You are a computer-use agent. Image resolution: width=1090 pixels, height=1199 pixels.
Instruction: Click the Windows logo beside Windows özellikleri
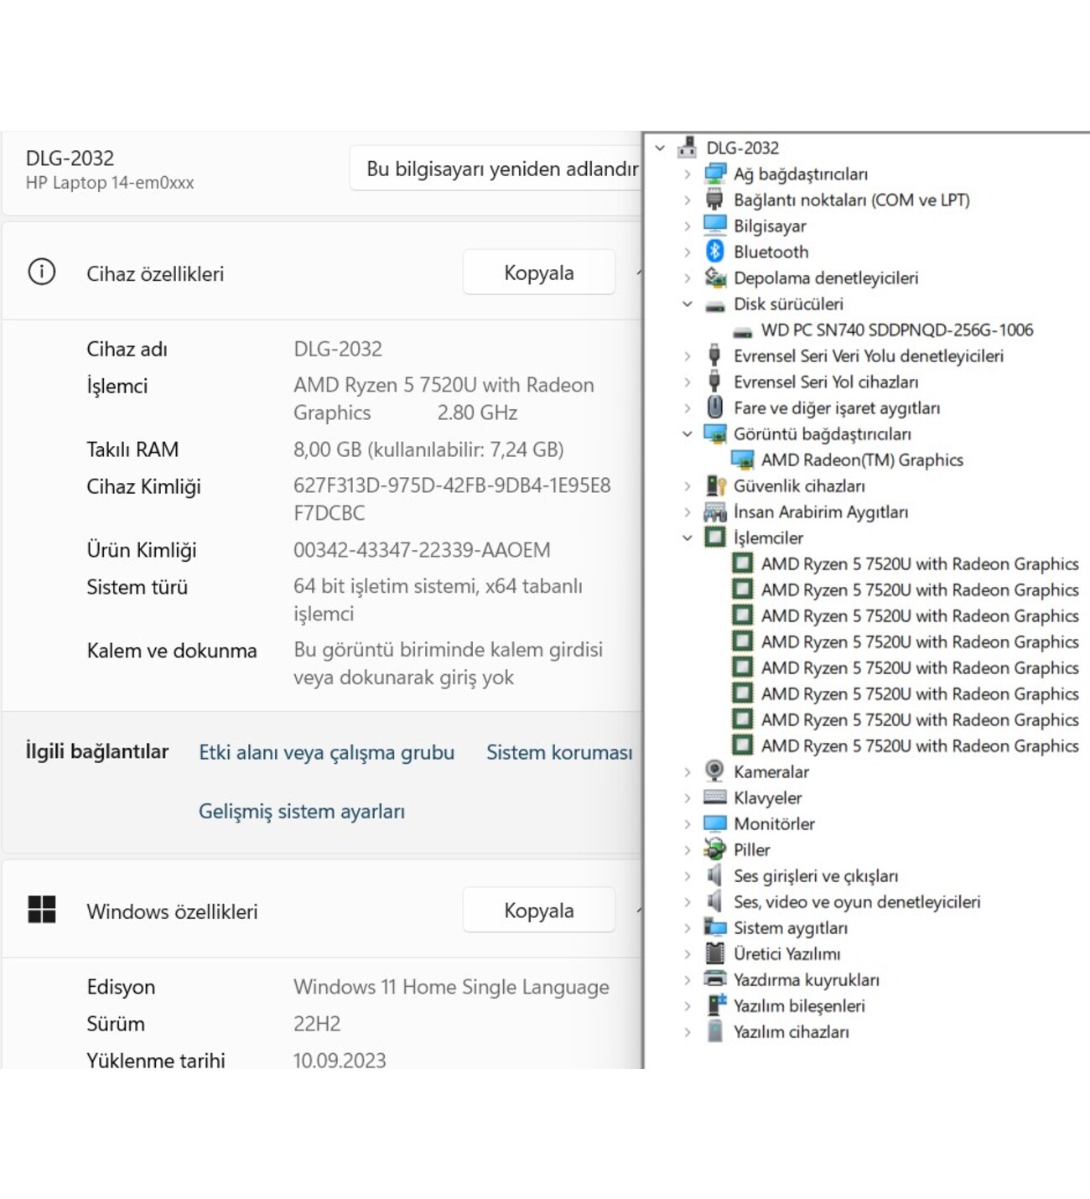coord(42,909)
